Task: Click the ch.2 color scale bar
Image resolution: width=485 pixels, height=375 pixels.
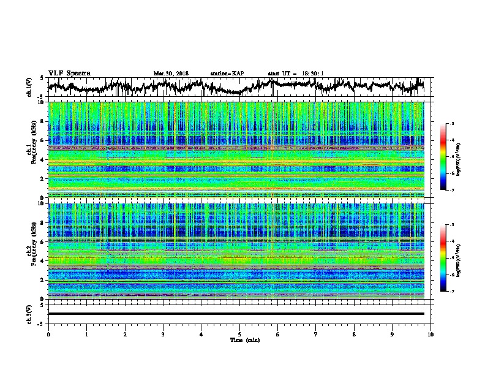Action: point(443,258)
